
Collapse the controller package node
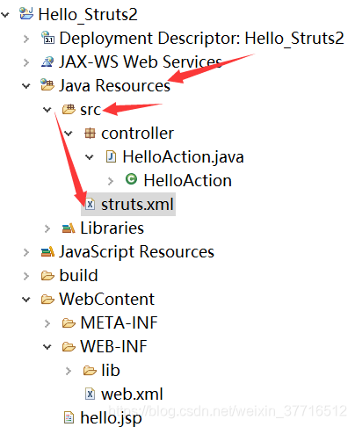click(x=69, y=134)
